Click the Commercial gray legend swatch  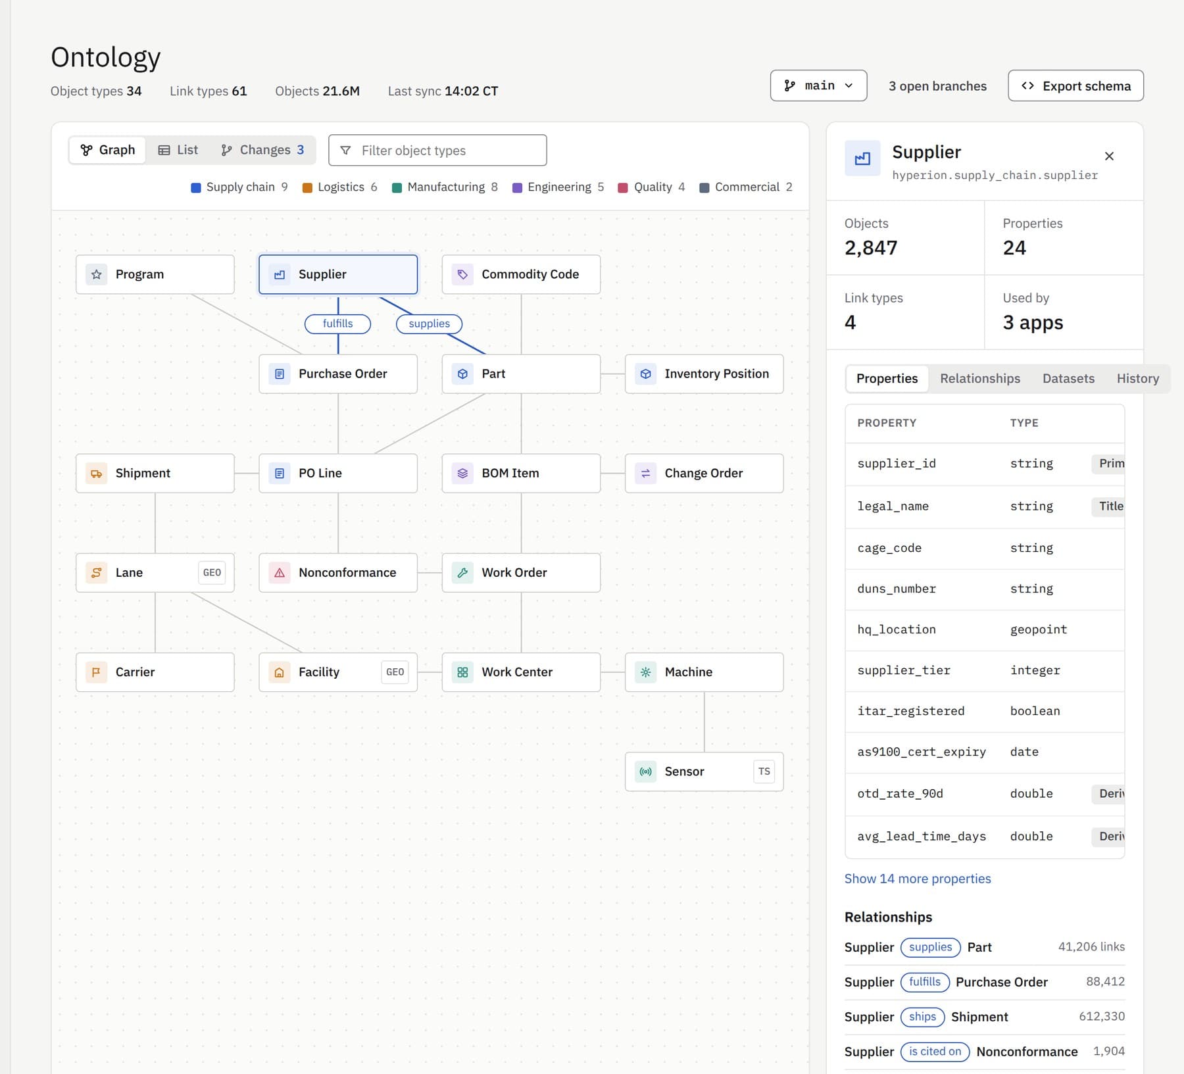[x=704, y=188]
